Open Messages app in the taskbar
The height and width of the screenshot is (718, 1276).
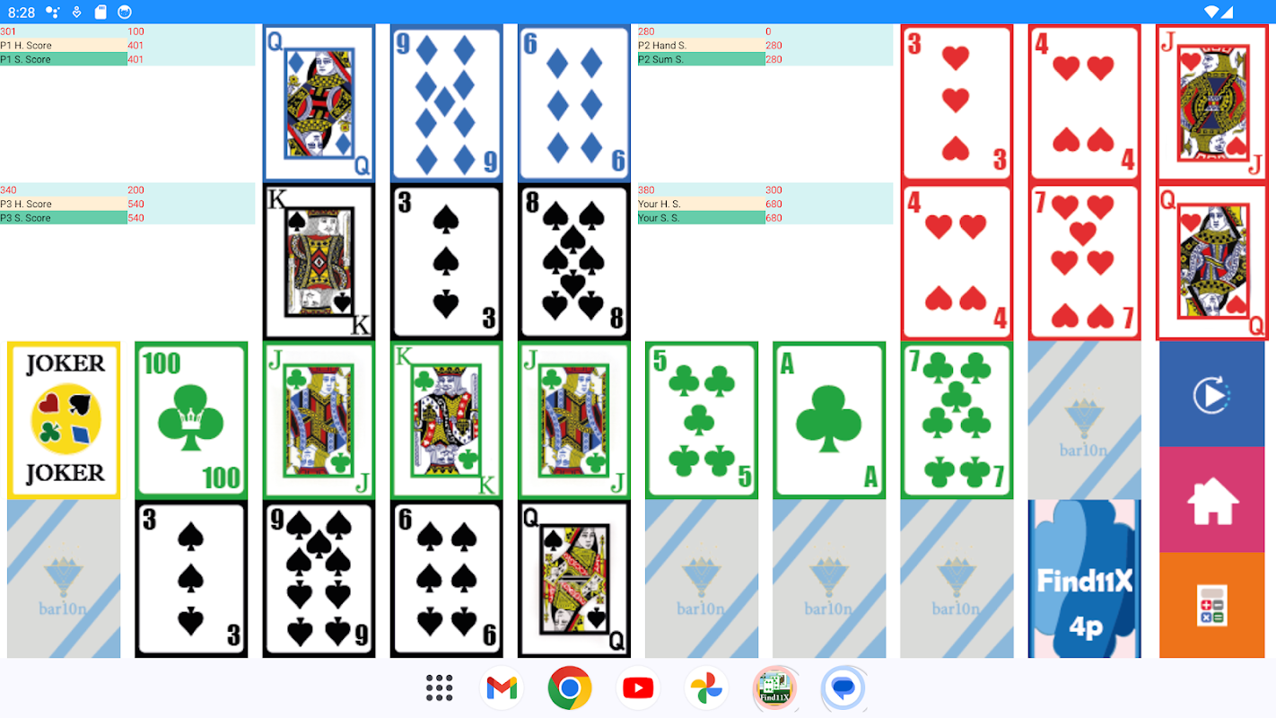[x=843, y=688]
